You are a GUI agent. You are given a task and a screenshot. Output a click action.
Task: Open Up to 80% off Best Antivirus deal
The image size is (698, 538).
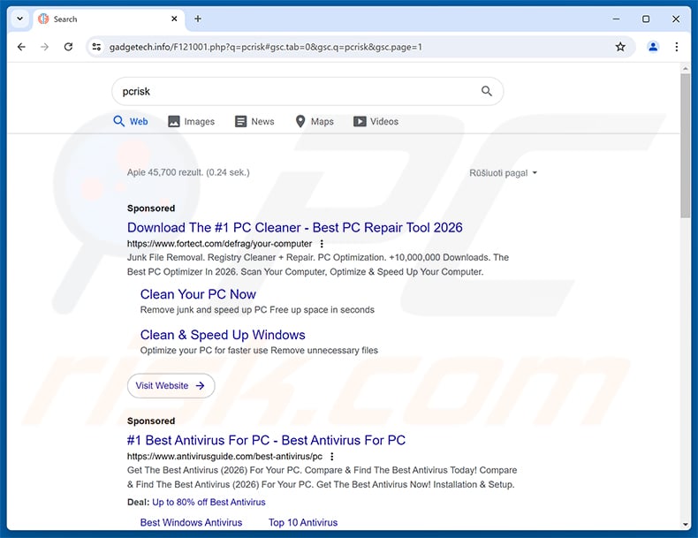click(x=209, y=502)
